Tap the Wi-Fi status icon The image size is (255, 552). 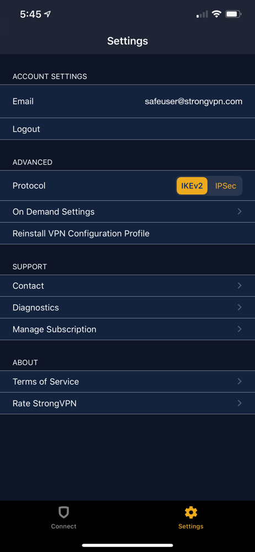click(216, 14)
